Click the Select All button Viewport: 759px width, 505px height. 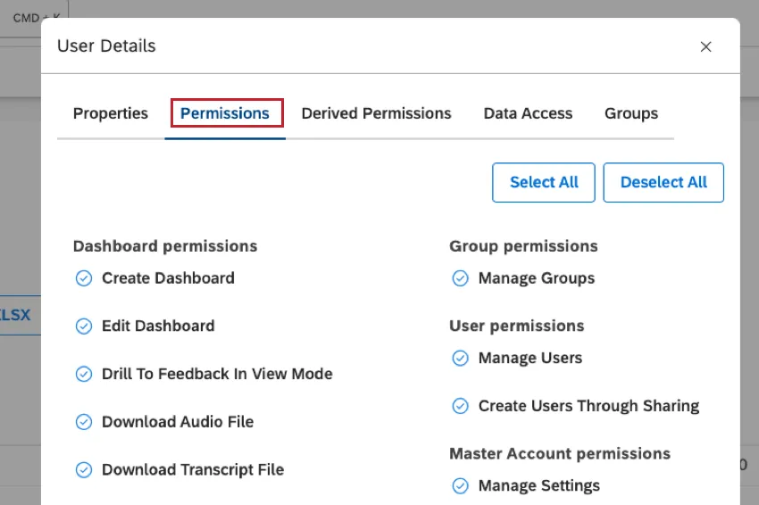544,182
